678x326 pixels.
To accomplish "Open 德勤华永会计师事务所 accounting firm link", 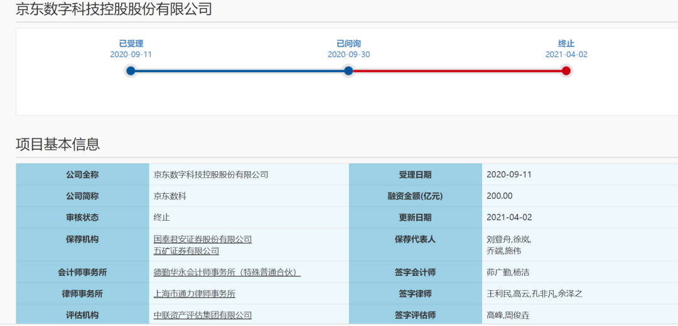I will 227,273.
